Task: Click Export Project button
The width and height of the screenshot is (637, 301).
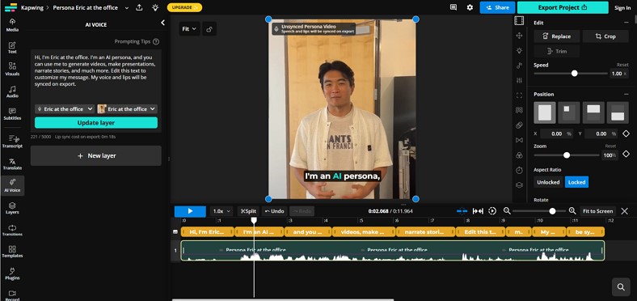Action: coord(563,7)
